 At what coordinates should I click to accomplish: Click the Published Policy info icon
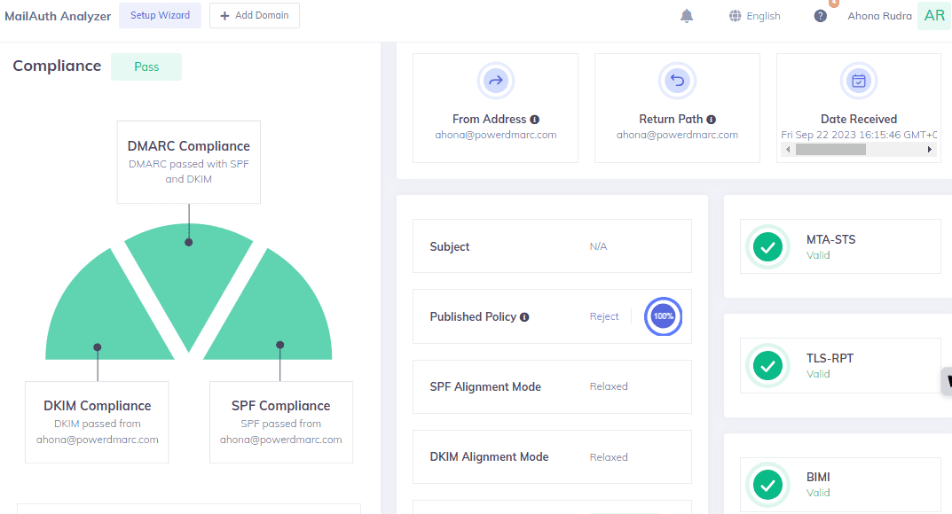point(524,317)
